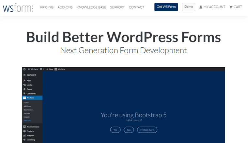The height and width of the screenshot is (143, 248).
Task: Click the Is that correct? text
Action: [134, 120]
